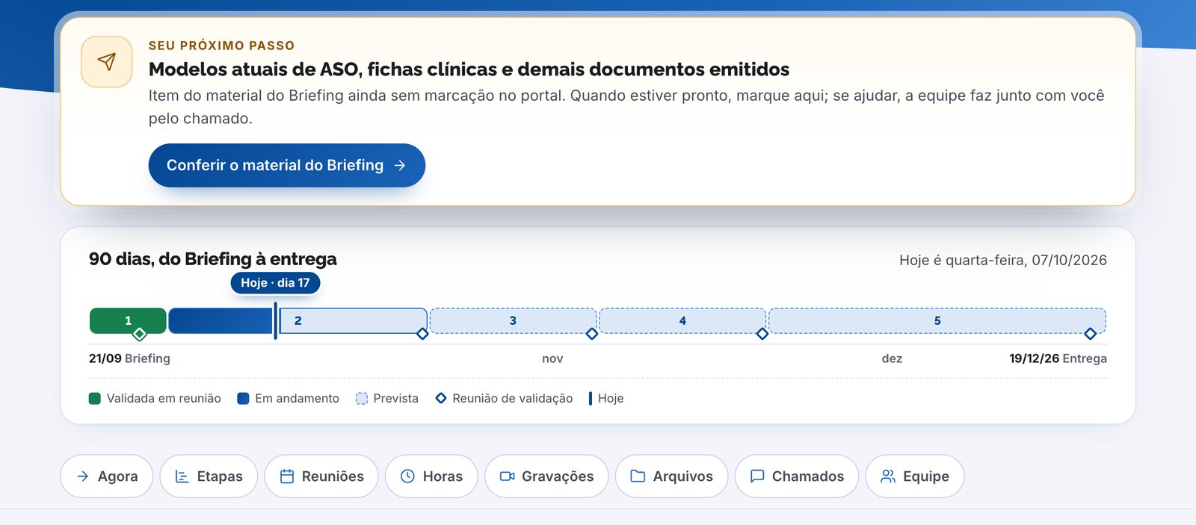Click the 'dez' month label
The image size is (1196, 525).
[x=892, y=358]
